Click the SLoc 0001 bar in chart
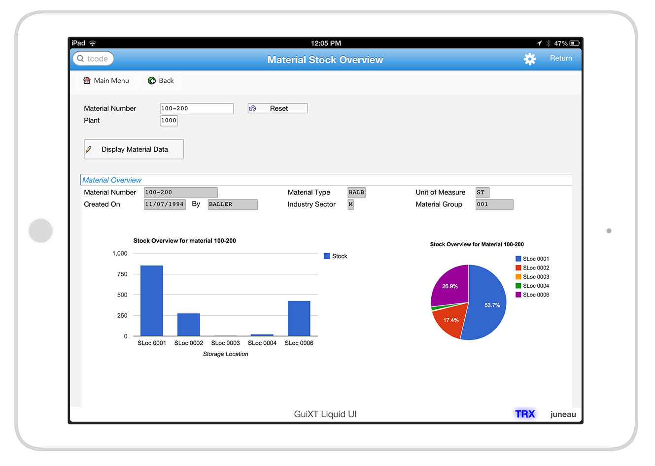The width and height of the screenshot is (655, 466). pos(151,300)
